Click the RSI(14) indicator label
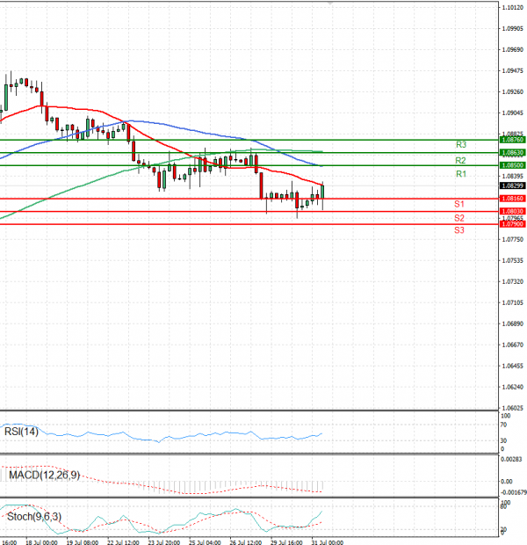 click(21, 432)
